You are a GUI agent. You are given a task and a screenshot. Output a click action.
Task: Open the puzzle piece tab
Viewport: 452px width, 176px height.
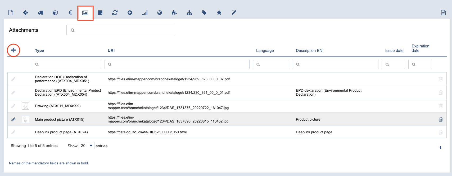[x=174, y=13]
